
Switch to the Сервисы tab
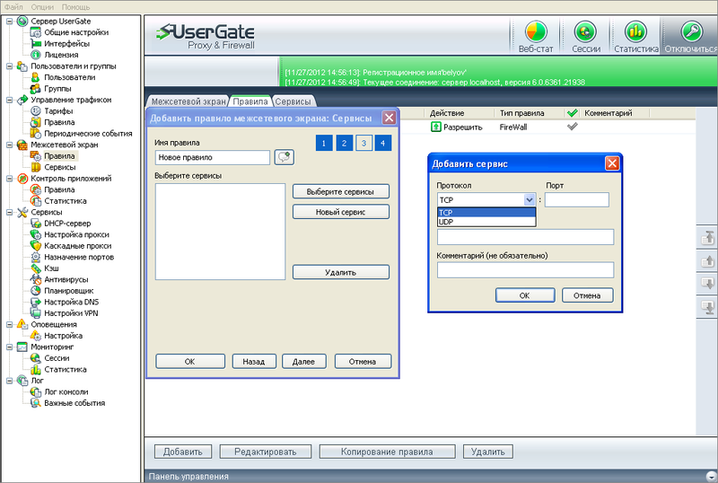293,101
